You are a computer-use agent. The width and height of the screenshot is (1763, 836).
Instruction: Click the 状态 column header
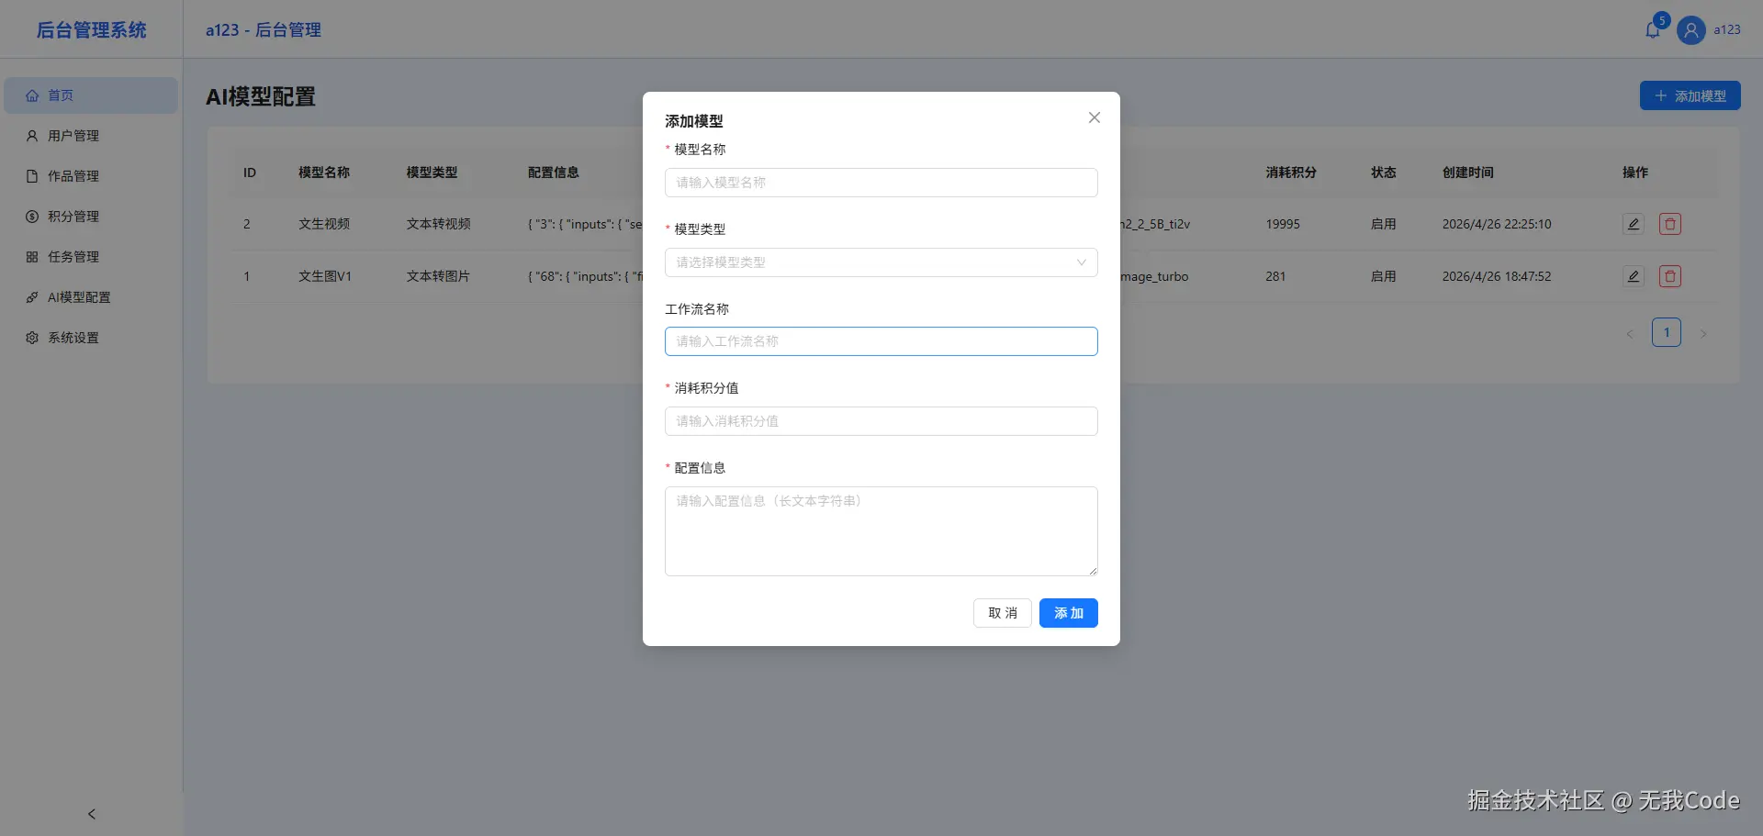[x=1384, y=173]
